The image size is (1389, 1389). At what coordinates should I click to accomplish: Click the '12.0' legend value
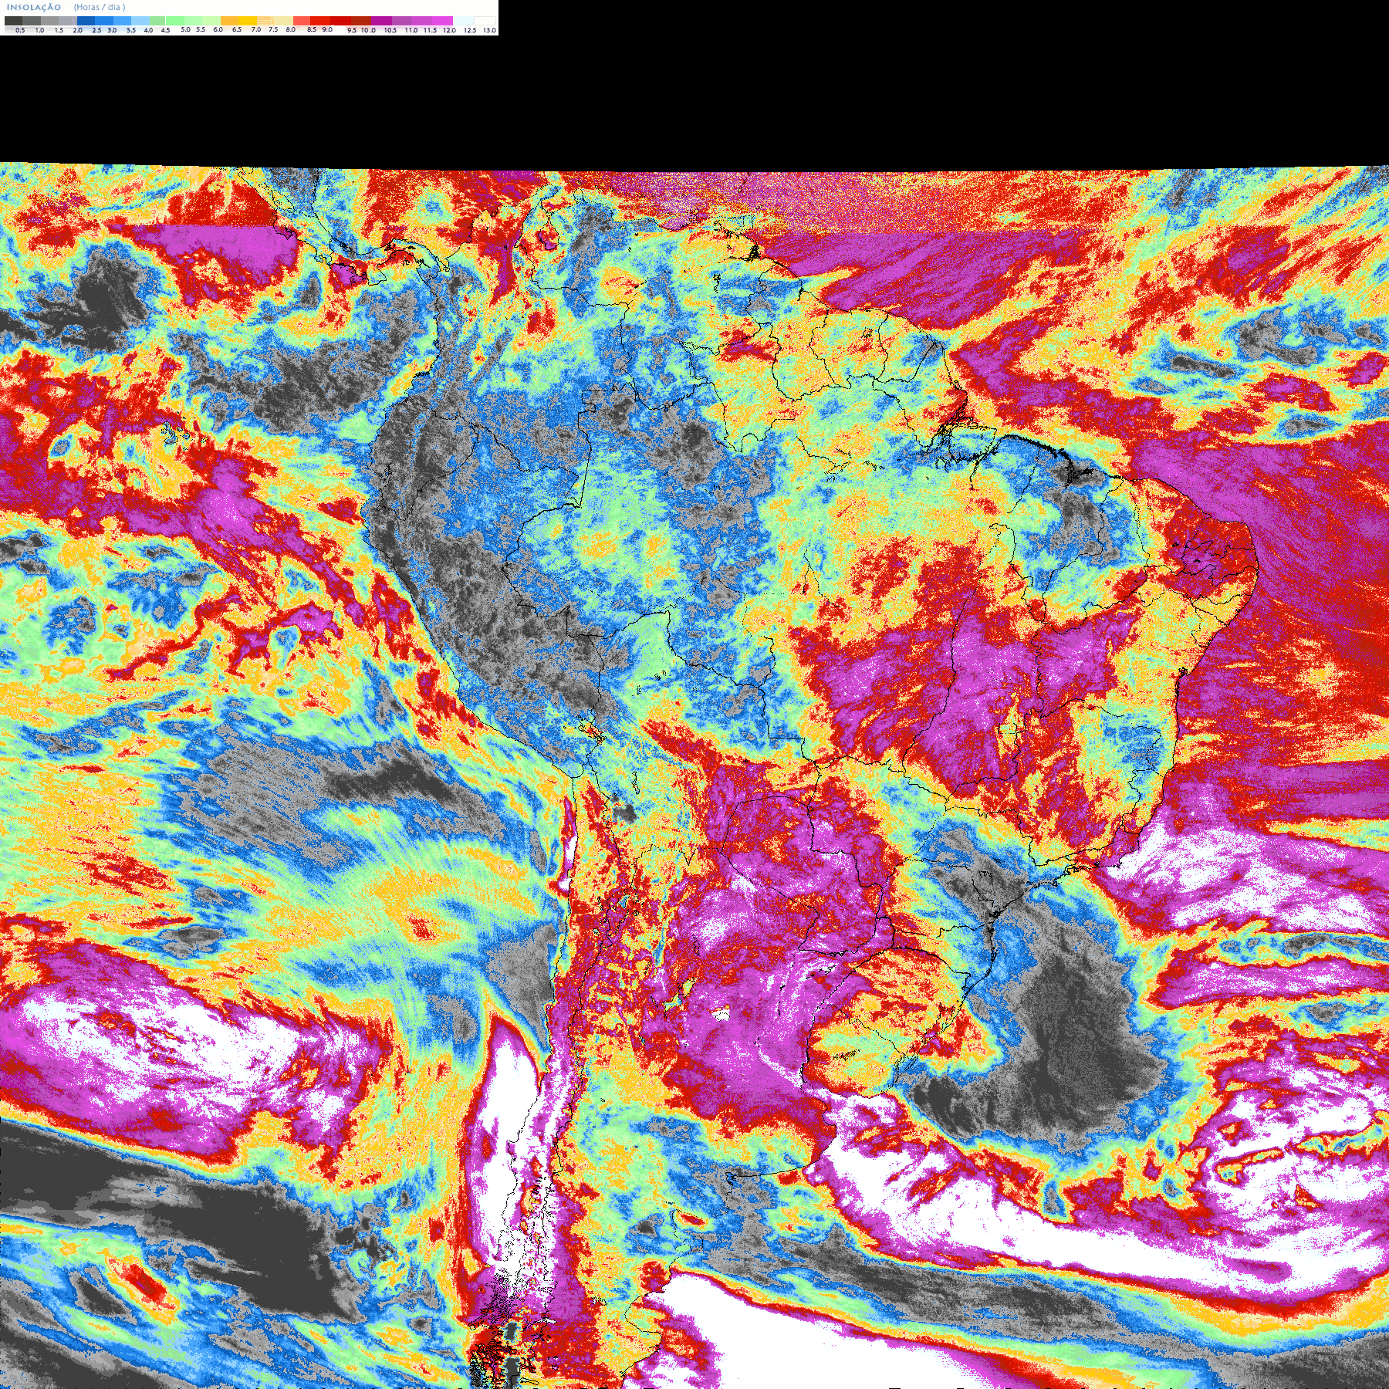click(449, 30)
